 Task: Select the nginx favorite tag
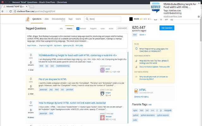(x=135, y=111)
